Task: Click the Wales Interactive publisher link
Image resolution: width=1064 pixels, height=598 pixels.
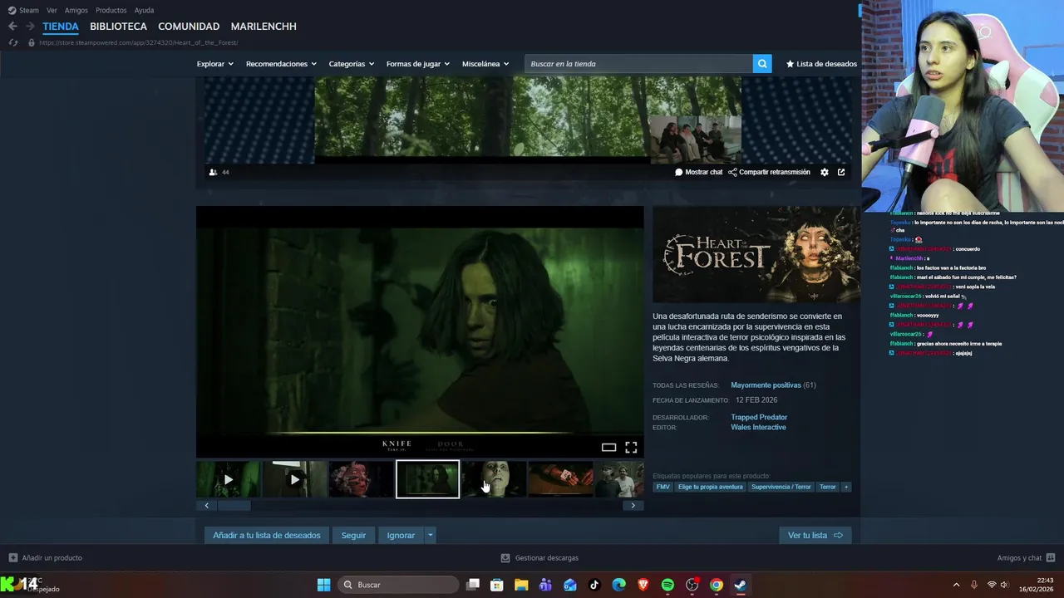Action: click(x=758, y=427)
